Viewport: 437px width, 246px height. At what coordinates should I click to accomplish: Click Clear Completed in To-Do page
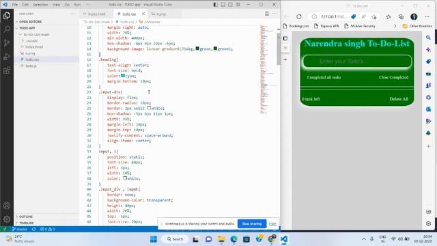393,77
